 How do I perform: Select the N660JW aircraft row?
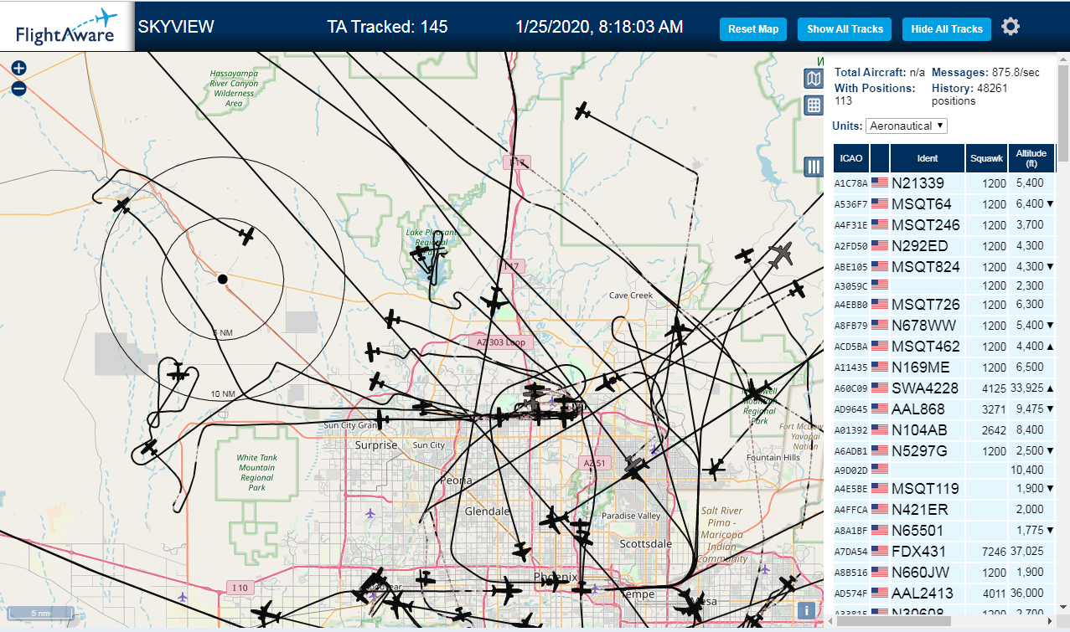944,572
